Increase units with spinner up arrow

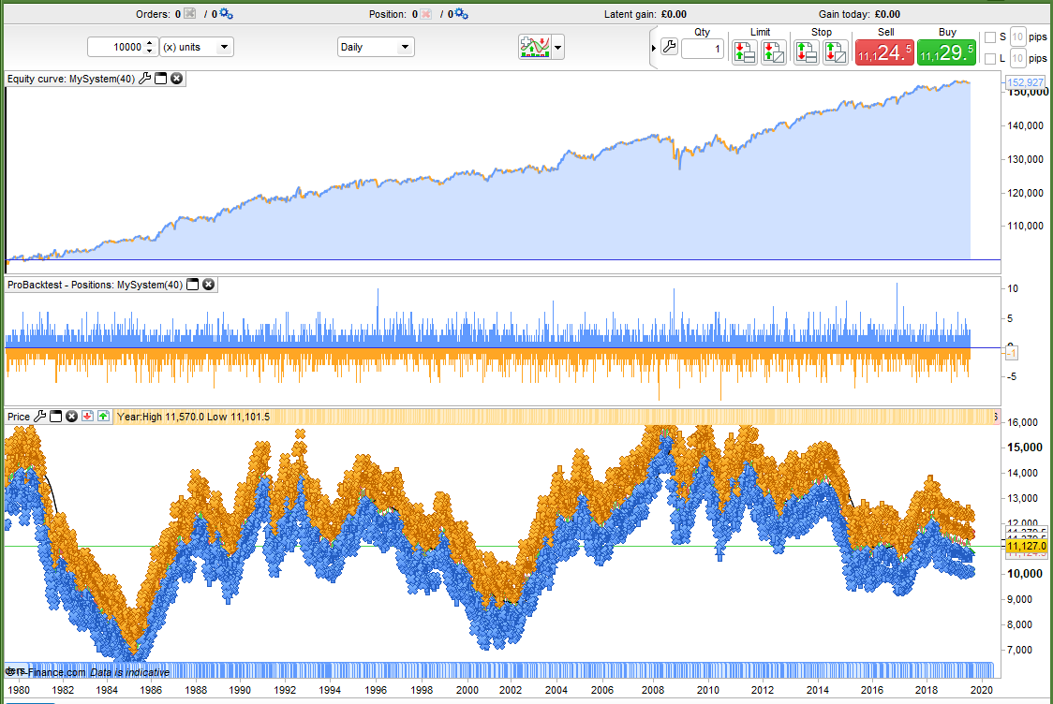150,42
